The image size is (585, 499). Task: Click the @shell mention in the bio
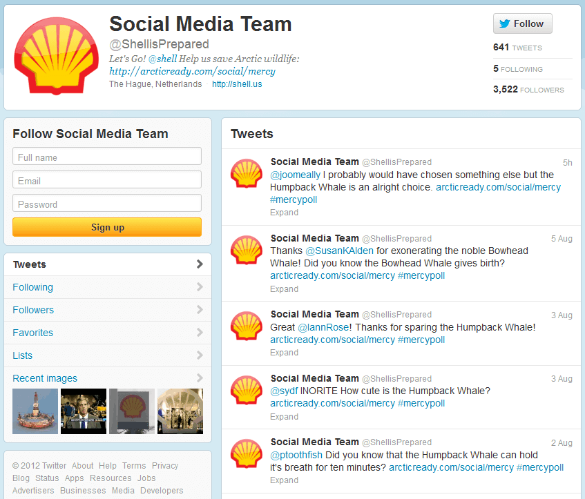163,59
